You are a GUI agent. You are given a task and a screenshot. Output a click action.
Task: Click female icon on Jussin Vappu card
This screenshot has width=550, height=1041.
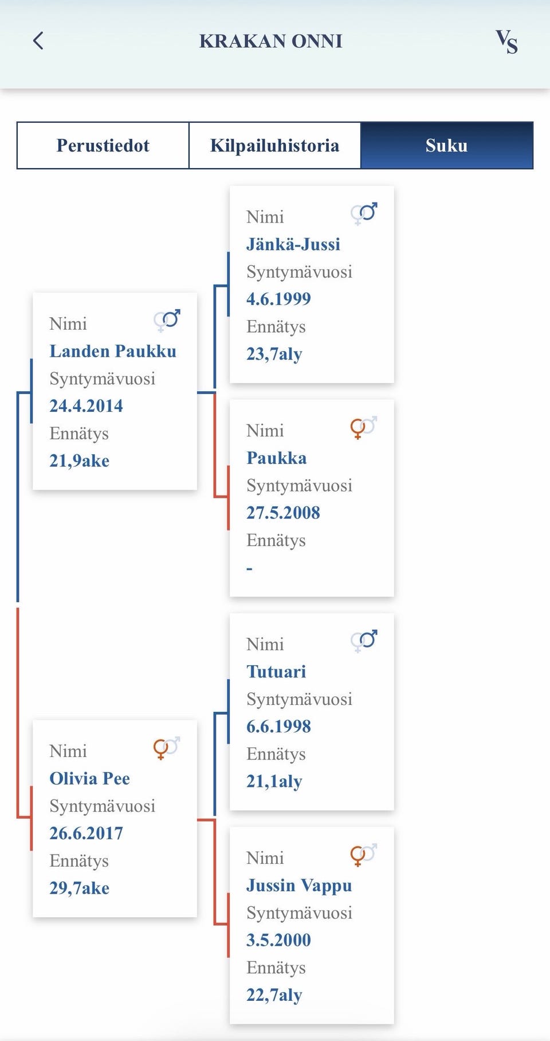pyautogui.click(x=363, y=855)
